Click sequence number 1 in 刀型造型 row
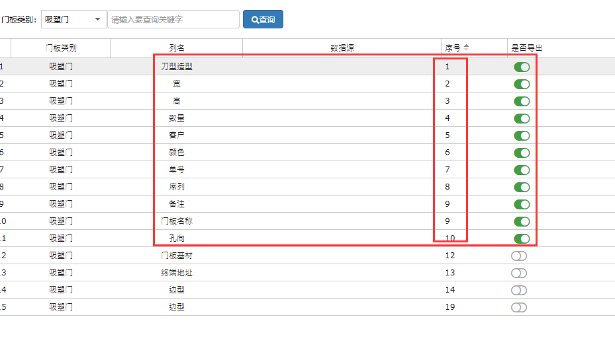The image size is (615, 358). click(447, 67)
